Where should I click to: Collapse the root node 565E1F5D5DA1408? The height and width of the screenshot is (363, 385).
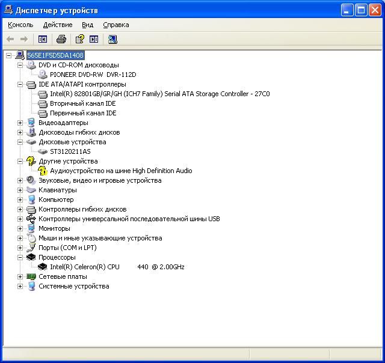[x=8, y=55]
